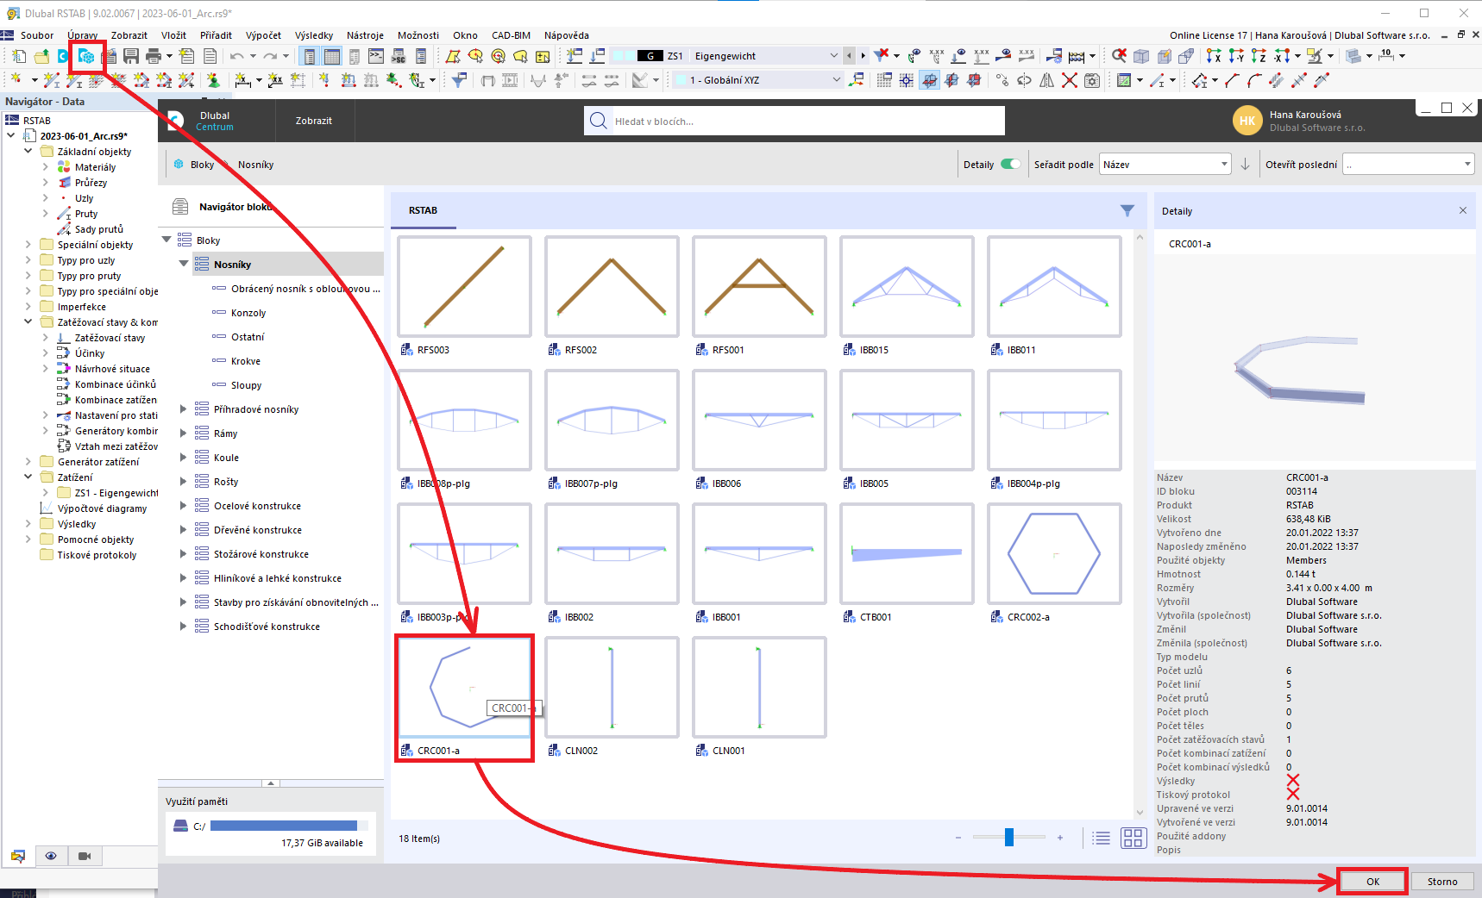Click the Bloky breadcrumb
Image resolution: width=1482 pixels, height=898 pixels.
[x=202, y=165]
